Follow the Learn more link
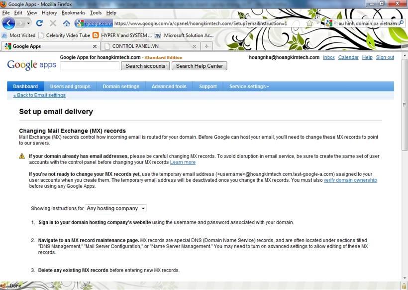The image size is (408, 290). coord(183,162)
